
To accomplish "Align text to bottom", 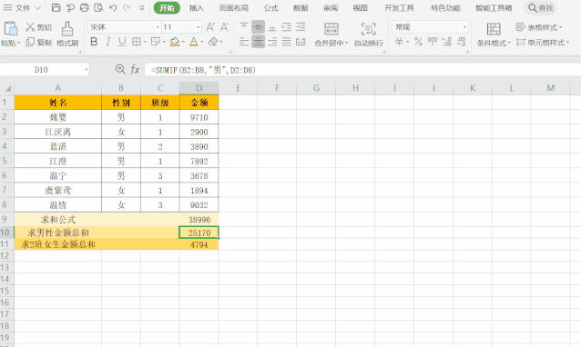I will pos(272,27).
